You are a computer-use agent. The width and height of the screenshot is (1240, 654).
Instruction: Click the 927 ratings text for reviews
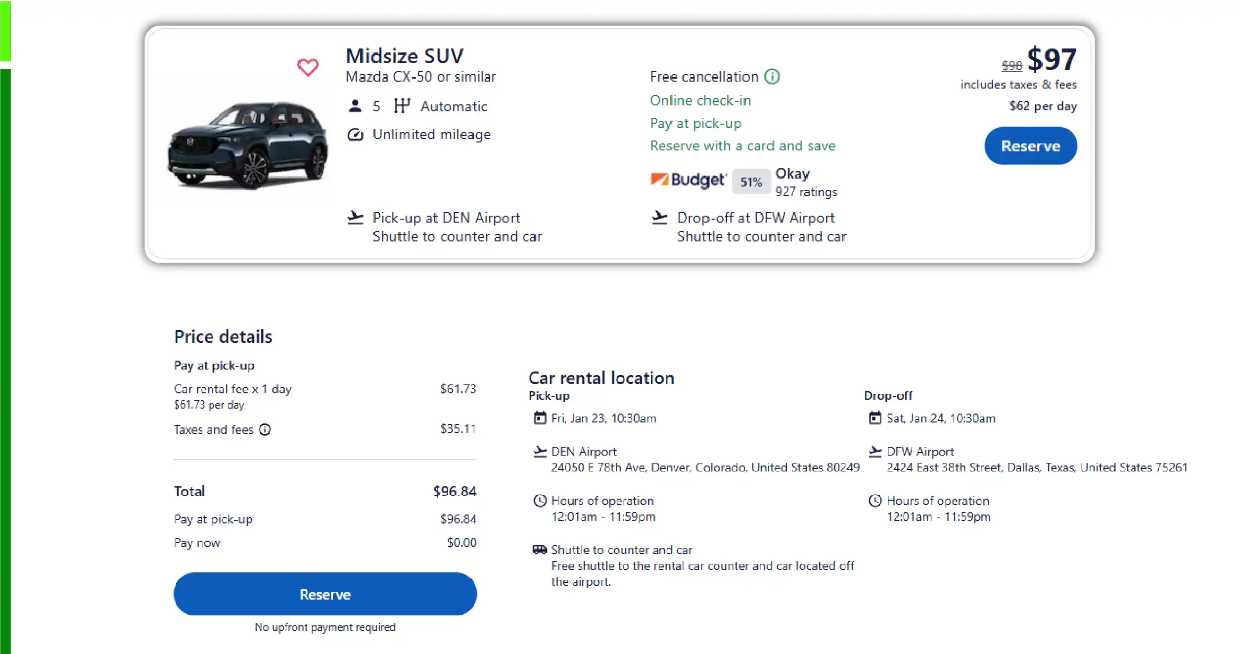805,192
